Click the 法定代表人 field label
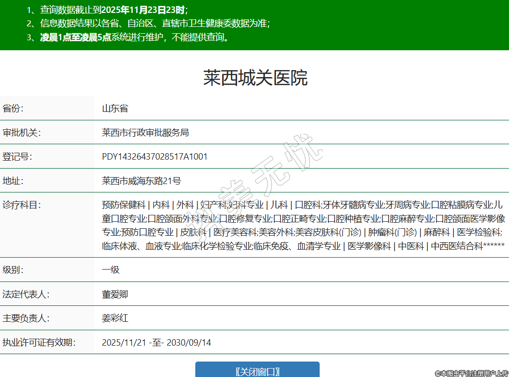This screenshot has width=509, height=377. (26, 294)
